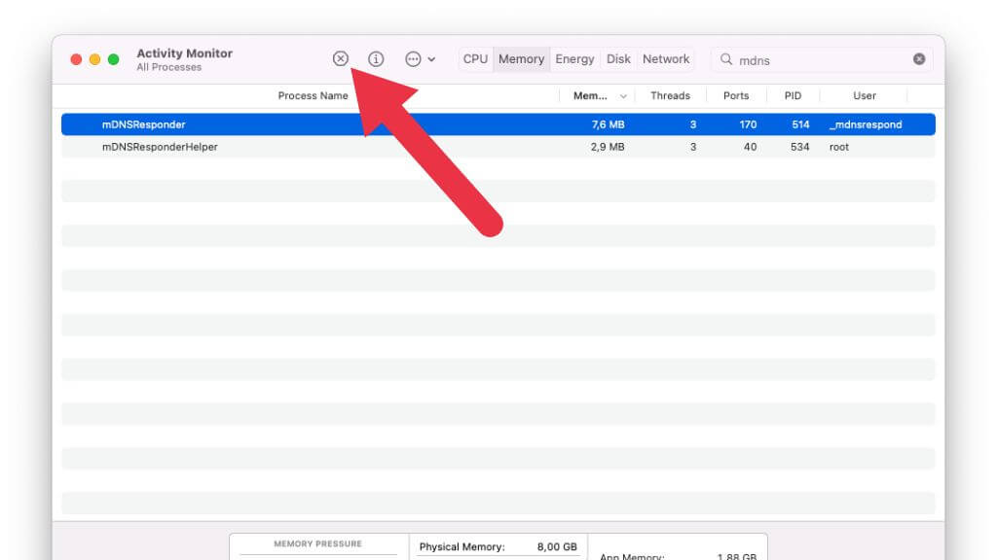997x560 pixels.
Task: Click the Physical Memory 8,00 GB value
Action: tap(557, 546)
